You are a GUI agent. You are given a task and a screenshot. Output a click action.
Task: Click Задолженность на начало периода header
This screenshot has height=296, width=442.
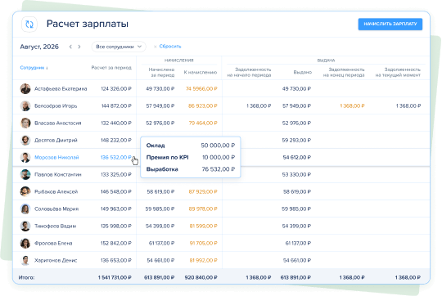pyautogui.click(x=249, y=72)
